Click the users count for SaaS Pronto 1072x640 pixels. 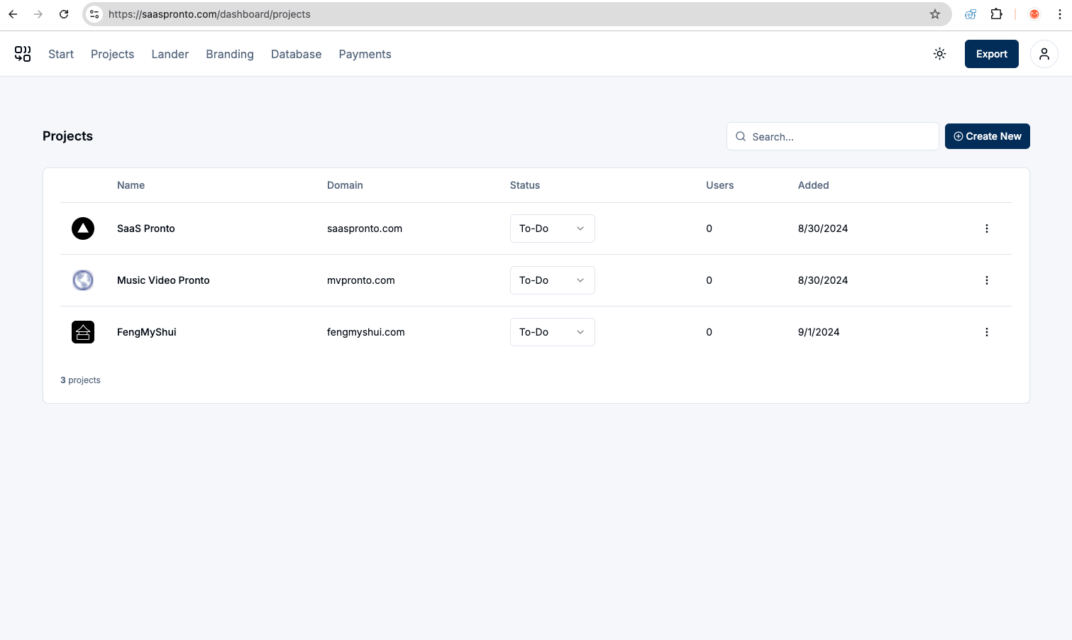pyautogui.click(x=709, y=228)
